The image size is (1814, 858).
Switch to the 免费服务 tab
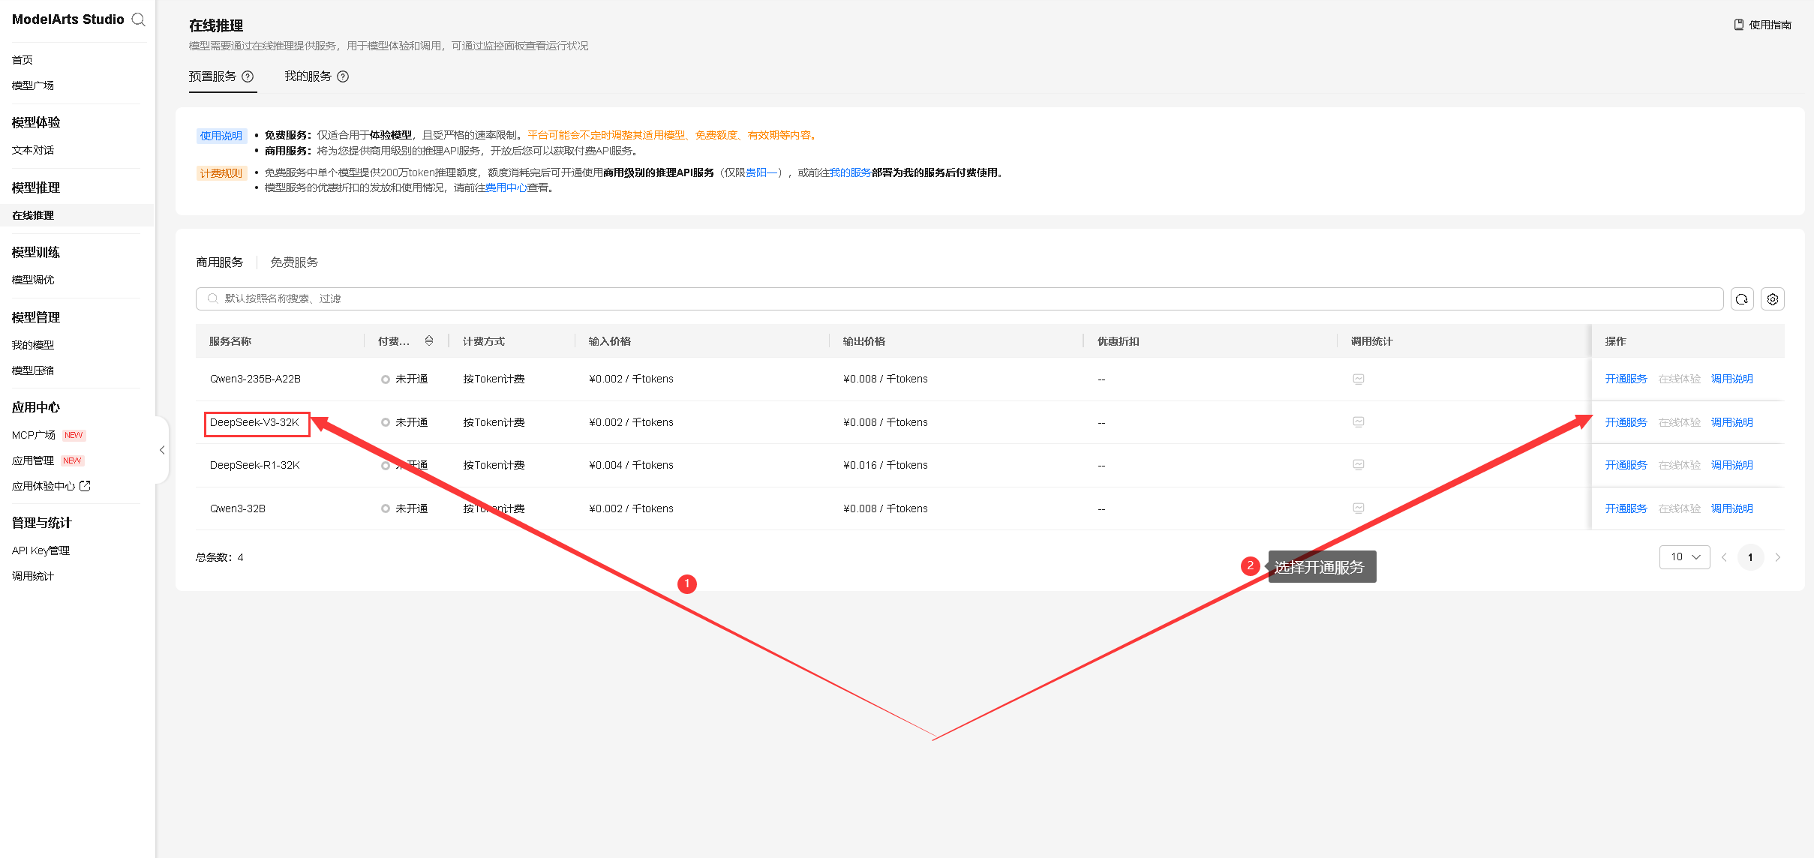click(294, 262)
